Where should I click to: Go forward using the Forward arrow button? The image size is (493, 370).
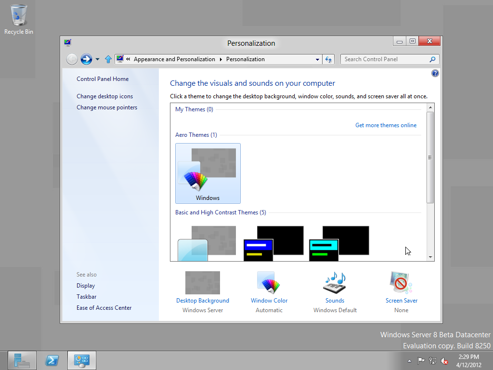86,59
